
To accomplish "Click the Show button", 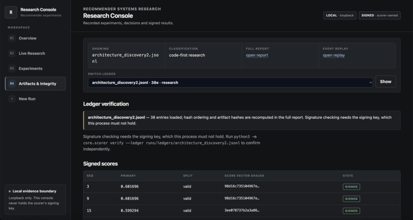I will point(385,82).
